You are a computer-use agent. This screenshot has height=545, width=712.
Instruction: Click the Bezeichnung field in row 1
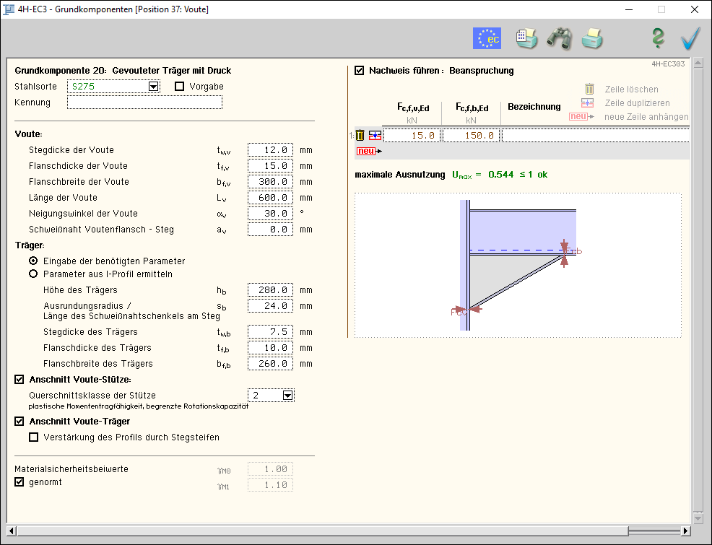point(594,135)
